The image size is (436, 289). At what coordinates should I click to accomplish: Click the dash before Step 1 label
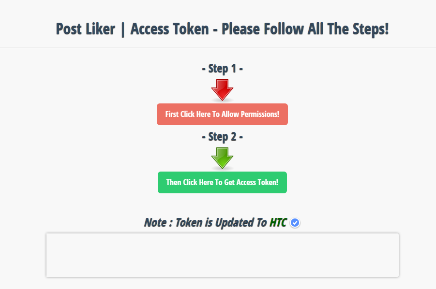coord(204,69)
